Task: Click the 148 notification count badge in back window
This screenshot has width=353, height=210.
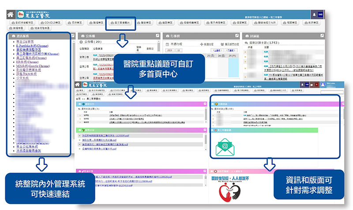Action: coord(320,15)
